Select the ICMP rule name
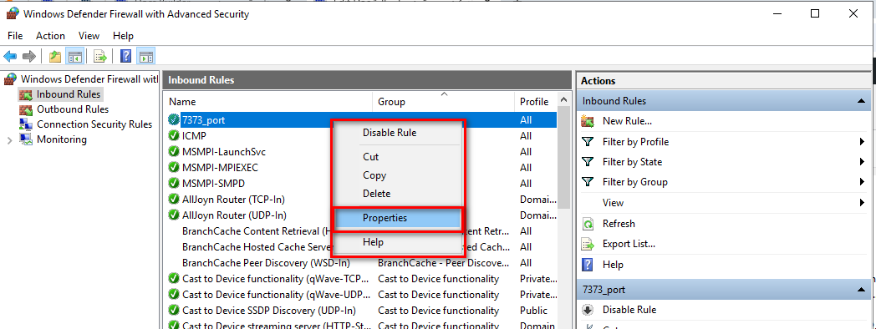Image resolution: width=876 pixels, height=329 pixels. (x=195, y=136)
